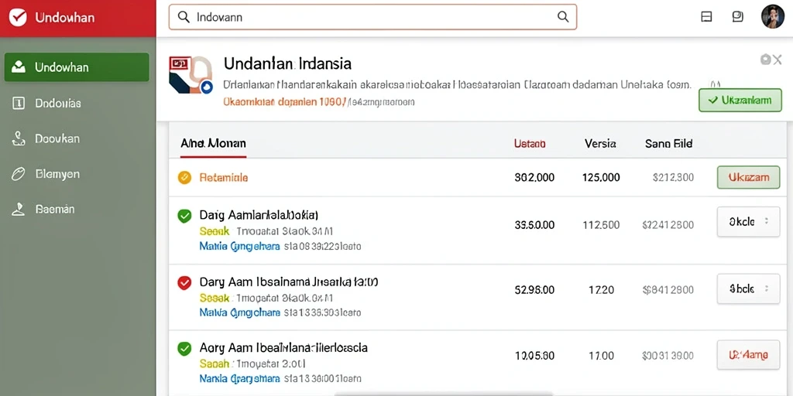Click the gray circle icon beside banner close

tap(765, 60)
